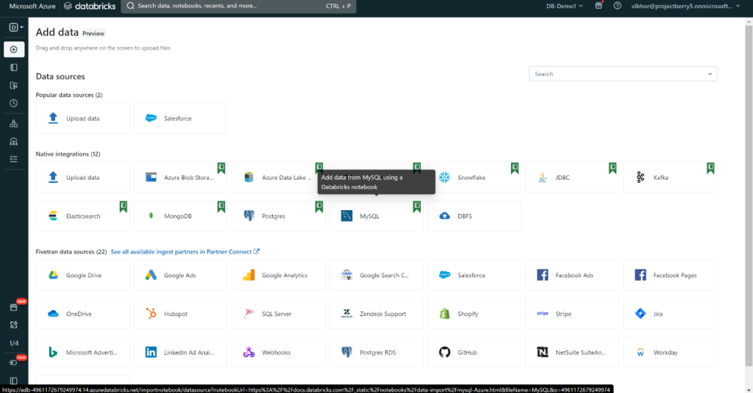
Task: Select the Facebook Pages source card
Action: tap(670, 275)
